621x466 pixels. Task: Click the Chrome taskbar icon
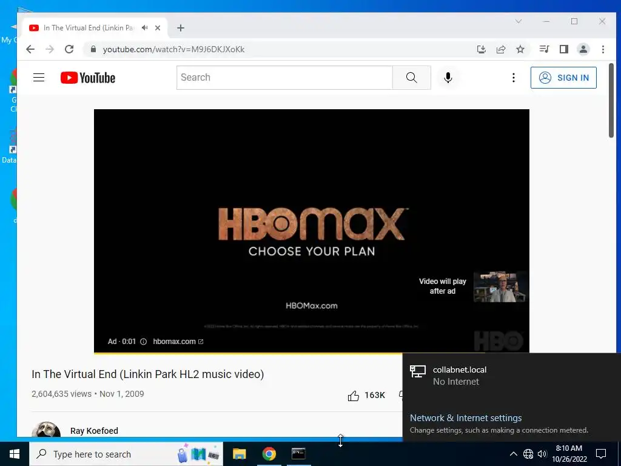pyautogui.click(x=269, y=454)
